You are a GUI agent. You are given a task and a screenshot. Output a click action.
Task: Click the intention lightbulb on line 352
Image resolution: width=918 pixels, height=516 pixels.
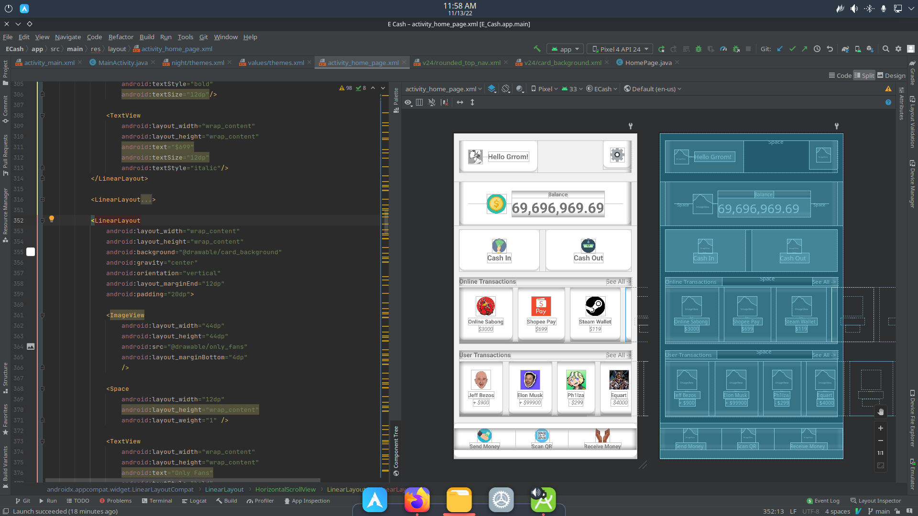[52, 219]
